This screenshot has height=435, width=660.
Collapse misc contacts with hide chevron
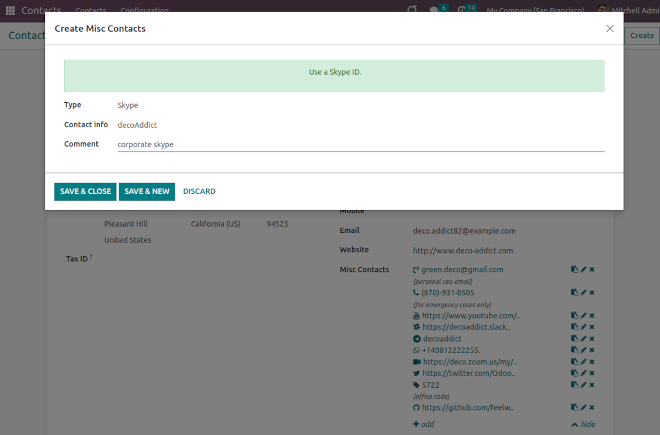pos(583,424)
